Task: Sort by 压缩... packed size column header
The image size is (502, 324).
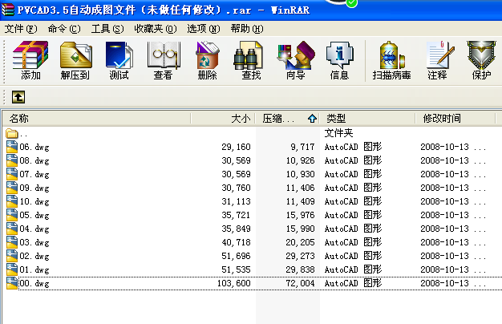Action: tap(288, 119)
